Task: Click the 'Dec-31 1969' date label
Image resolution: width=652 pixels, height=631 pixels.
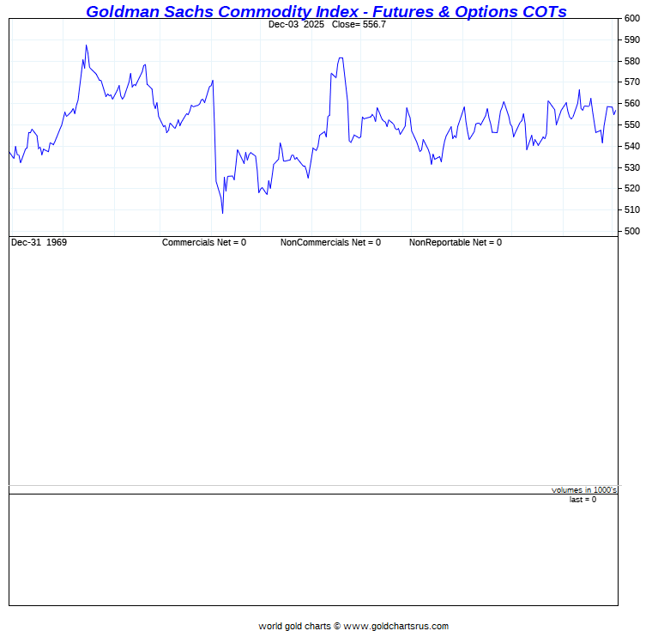Action: click(39, 243)
